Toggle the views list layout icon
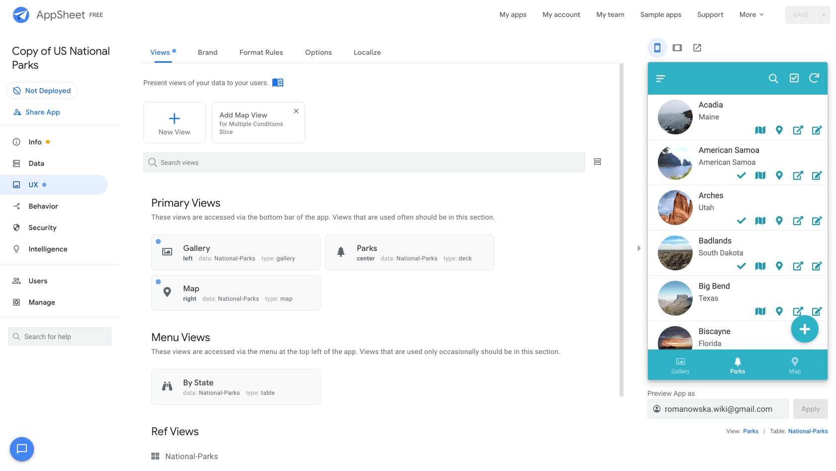The image size is (836, 471). pyautogui.click(x=598, y=162)
